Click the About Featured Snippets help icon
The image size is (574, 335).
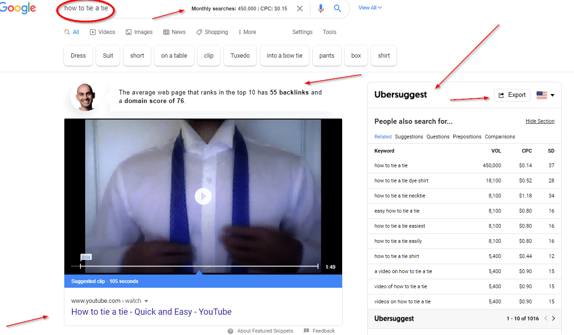(230, 331)
